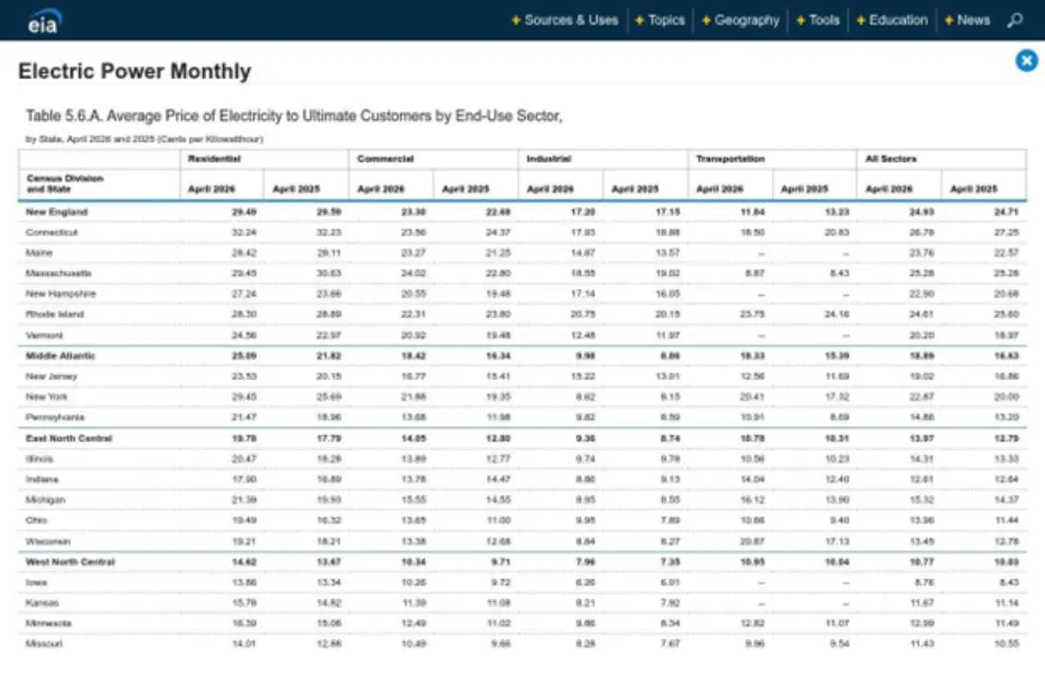Click April 2025 header under Industrial

click(635, 189)
